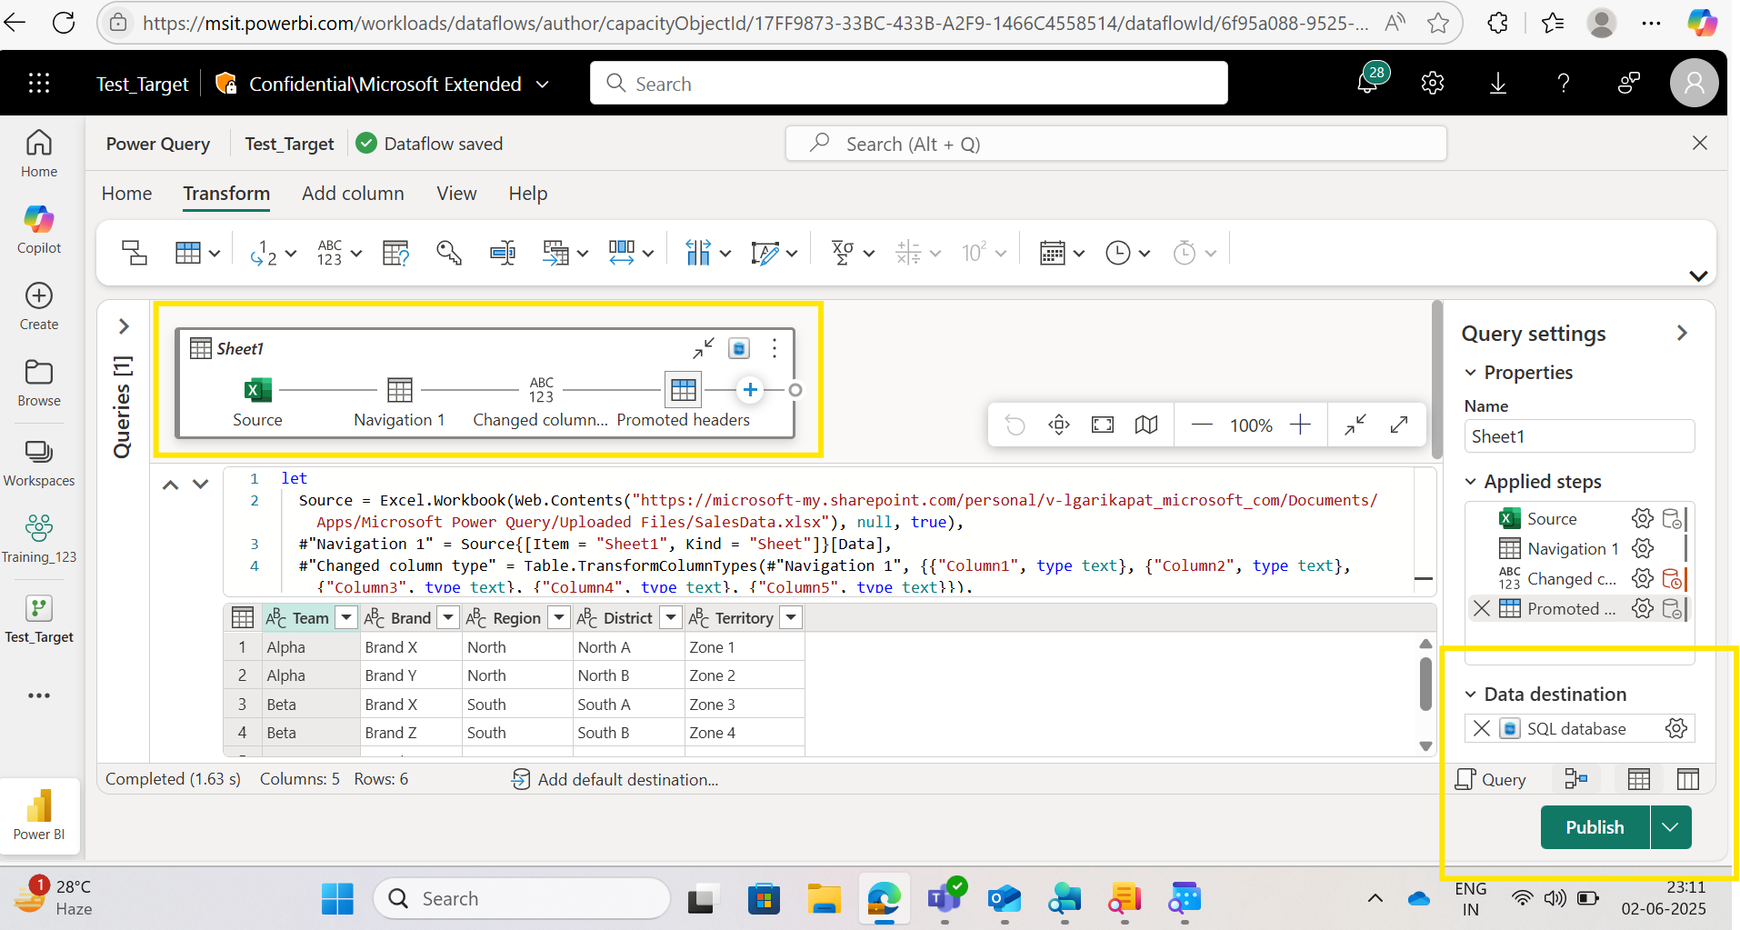Click the query Name input field
The image size is (1740, 930).
point(1579,436)
